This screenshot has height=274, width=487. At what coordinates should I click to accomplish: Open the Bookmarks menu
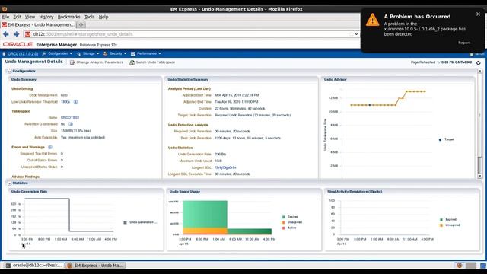tap(69, 17)
